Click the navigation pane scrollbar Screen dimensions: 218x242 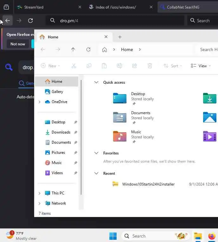(x=81, y=137)
